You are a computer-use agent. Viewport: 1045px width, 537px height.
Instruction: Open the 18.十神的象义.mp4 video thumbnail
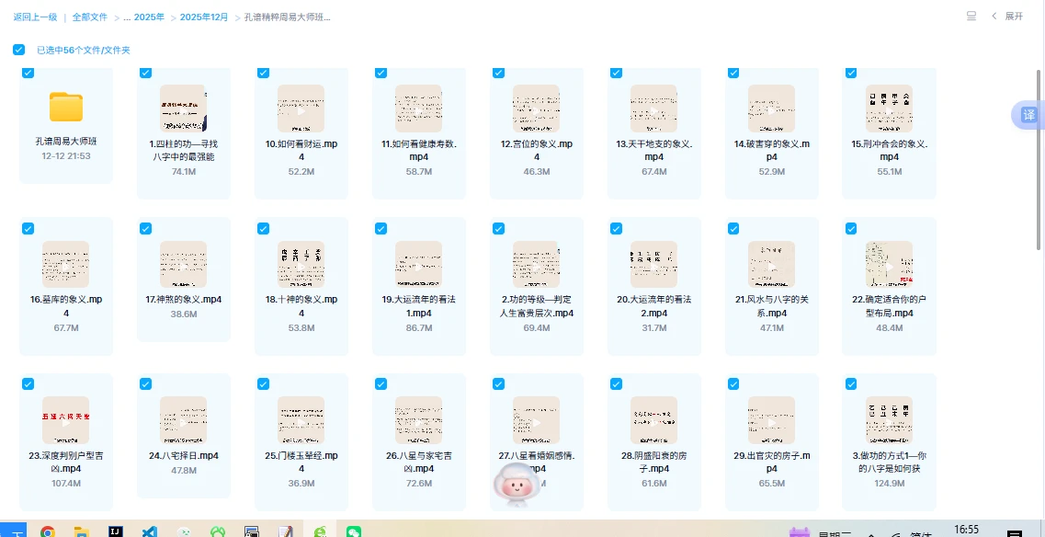tap(301, 265)
